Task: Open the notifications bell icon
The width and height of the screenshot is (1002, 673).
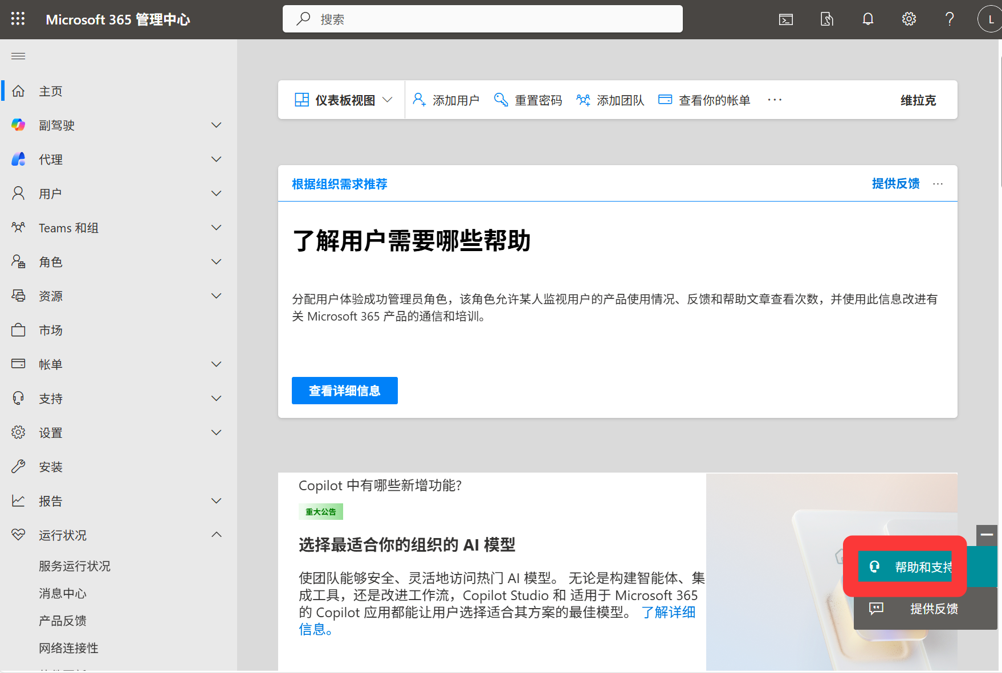Action: [x=867, y=19]
